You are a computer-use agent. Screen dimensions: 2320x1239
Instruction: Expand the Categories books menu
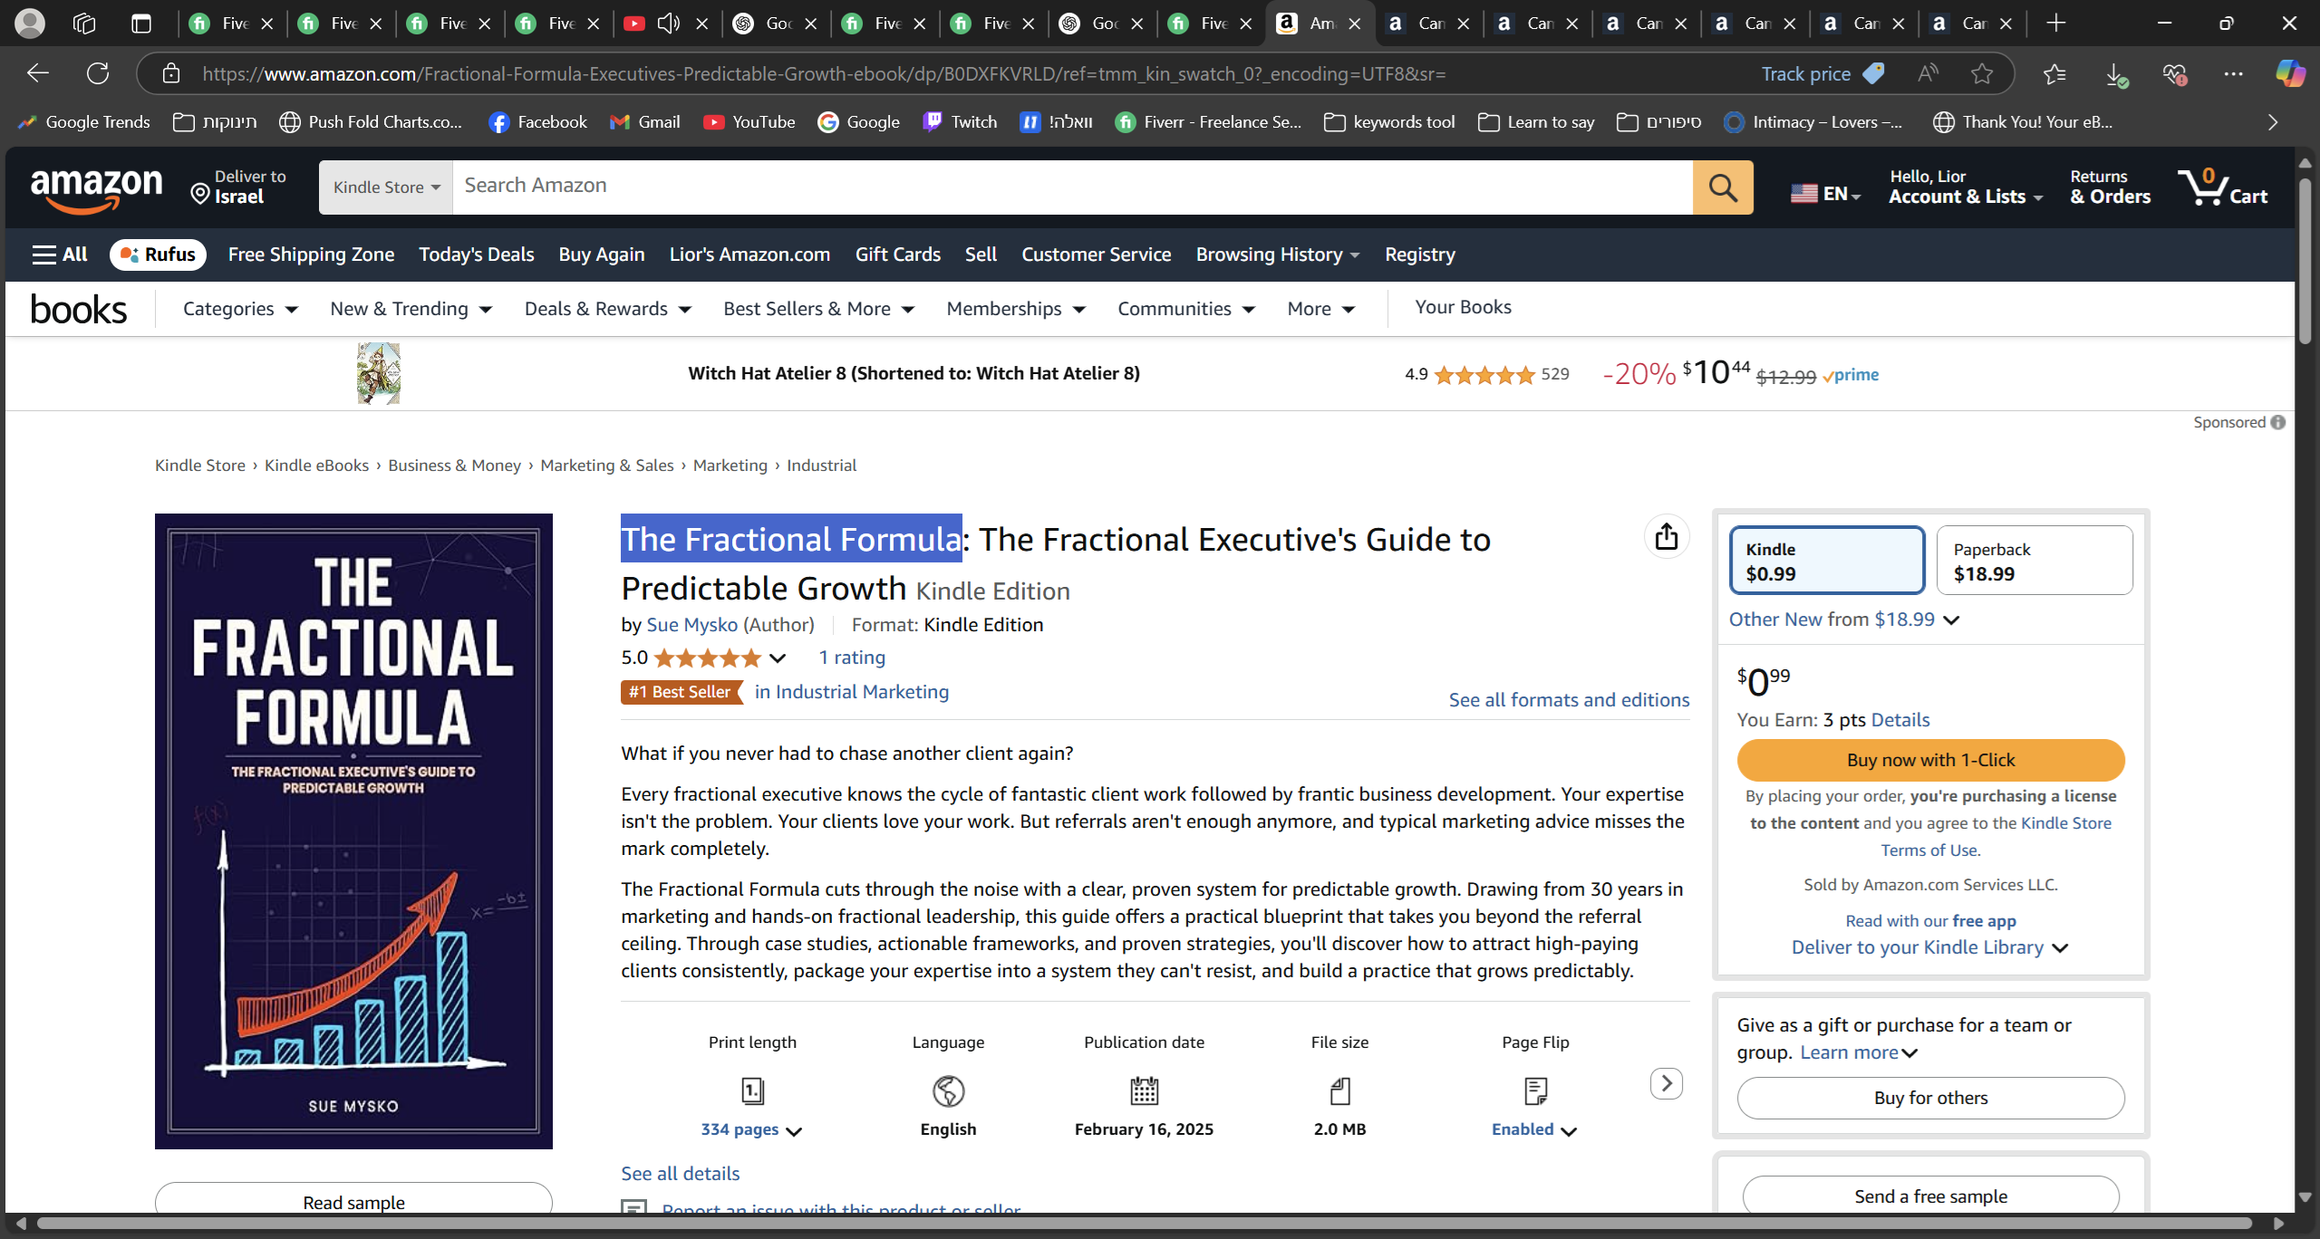click(240, 309)
